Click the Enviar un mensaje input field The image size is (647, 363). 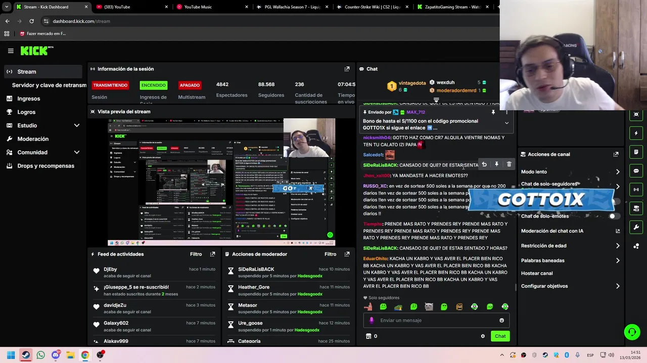pyautogui.click(x=436, y=320)
